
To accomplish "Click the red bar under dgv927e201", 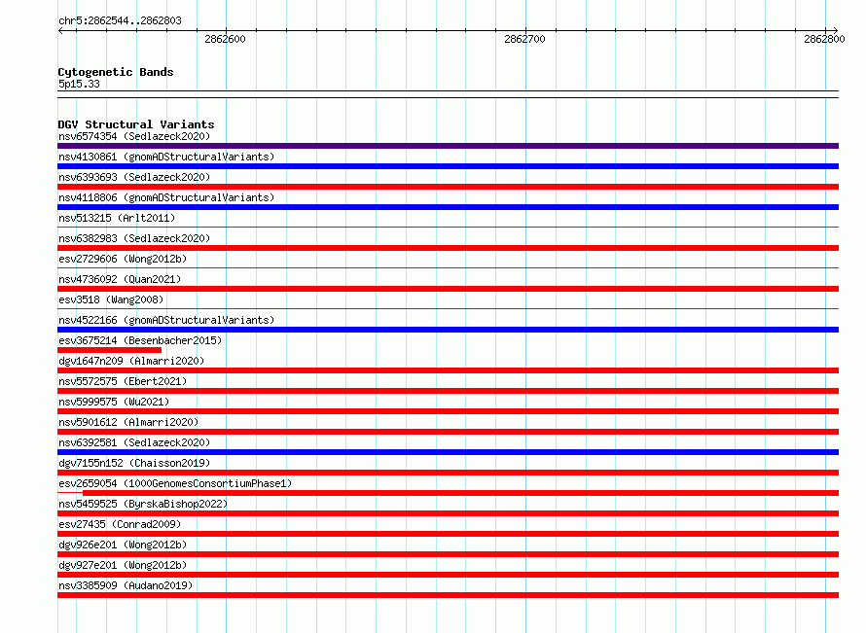I will coord(448,575).
